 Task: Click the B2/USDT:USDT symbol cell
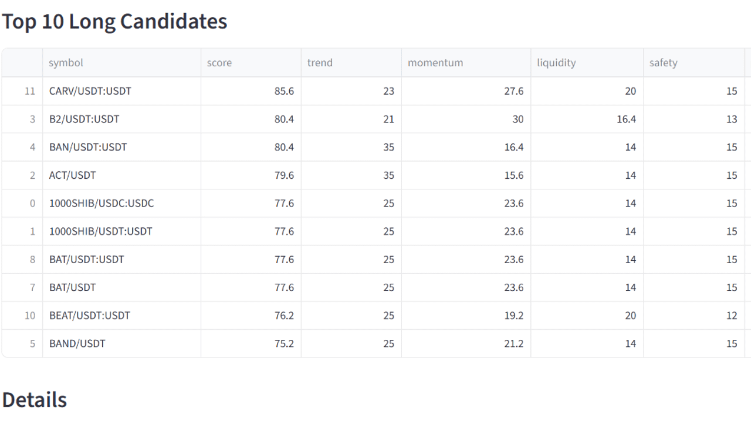tap(84, 119)
